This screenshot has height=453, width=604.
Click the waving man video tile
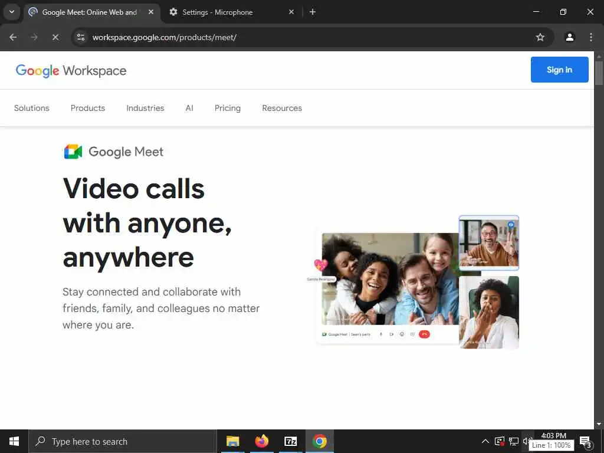[x=489, y=242]
